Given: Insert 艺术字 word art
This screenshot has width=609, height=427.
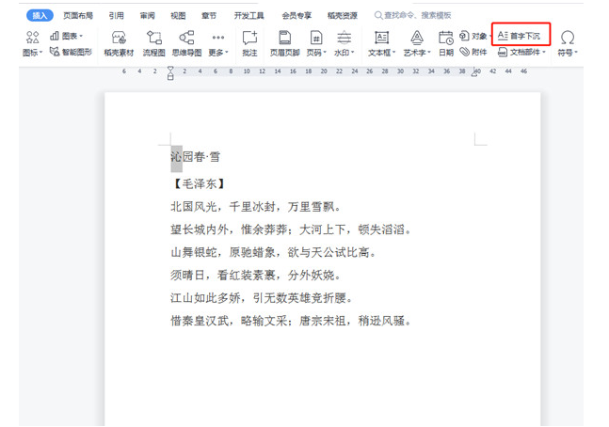Looking at the screenshot, I should pos(417,44).
